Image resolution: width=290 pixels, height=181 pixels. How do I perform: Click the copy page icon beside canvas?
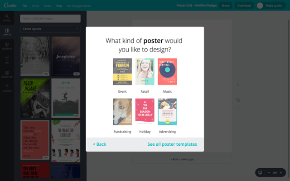[238, 100]
